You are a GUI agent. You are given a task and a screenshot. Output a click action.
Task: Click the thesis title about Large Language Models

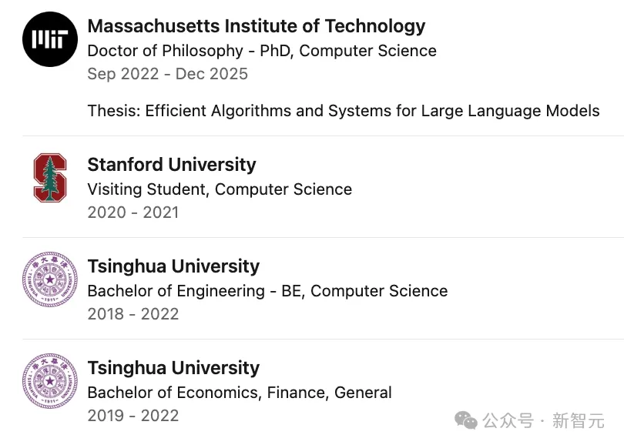coord(343,110)
